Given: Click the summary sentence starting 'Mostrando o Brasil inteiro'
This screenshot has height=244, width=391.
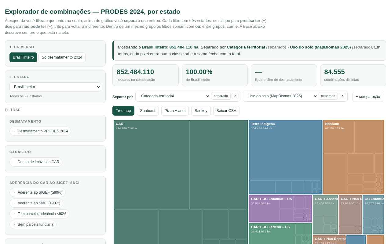Looking at the screenshot, I should pyautogui.click(x=249, y=50).
